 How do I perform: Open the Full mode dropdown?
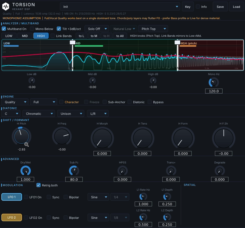pos(44,102)
